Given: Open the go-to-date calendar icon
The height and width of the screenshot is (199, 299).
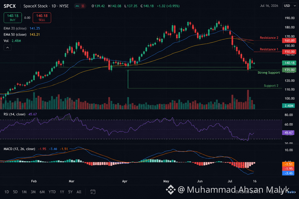Looking at the screenshot, I should (x=93, y=192).
